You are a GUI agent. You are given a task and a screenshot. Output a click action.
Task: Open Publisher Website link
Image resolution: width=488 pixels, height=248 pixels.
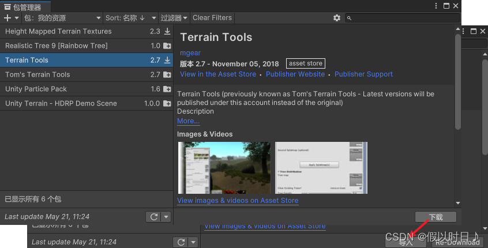(x=295, y=74)
